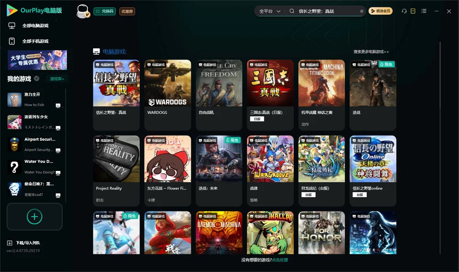Open the 游戏库> link
Image resolution: width=459 pixels, height=272 pixels.
pyautogui.click(x=57, y=79)
